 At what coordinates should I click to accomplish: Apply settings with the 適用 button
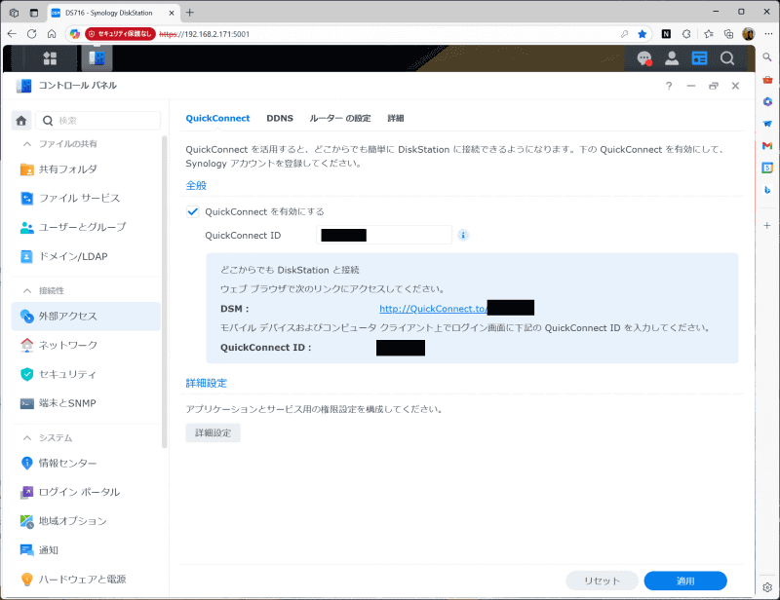pos(685,580)
